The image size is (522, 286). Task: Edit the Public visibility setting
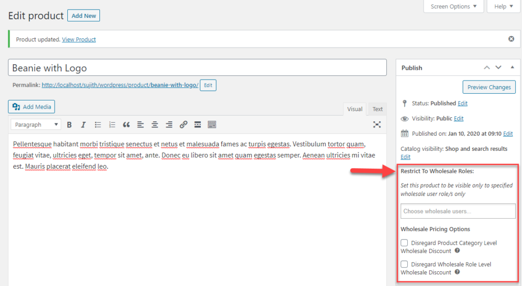tap(459, 118)
